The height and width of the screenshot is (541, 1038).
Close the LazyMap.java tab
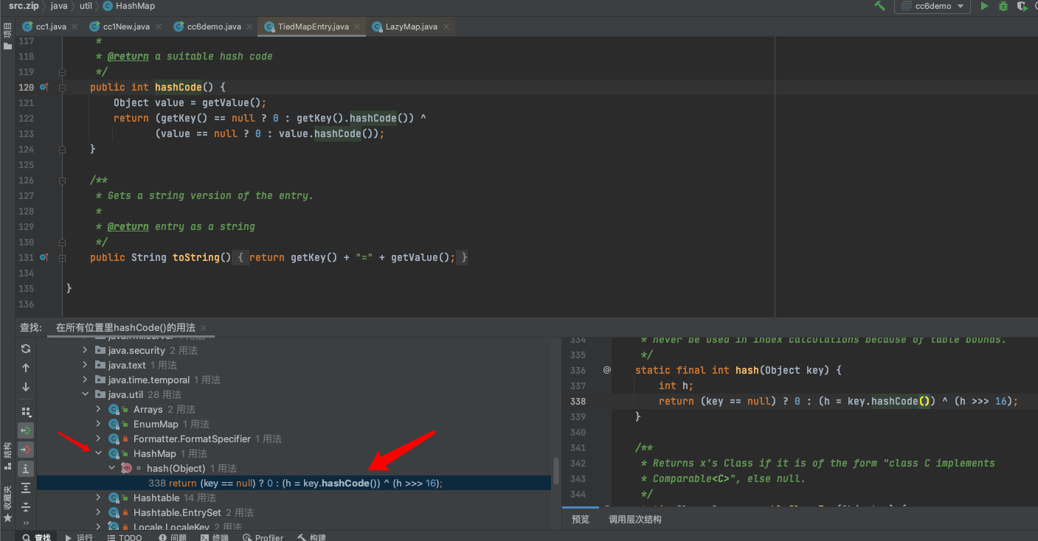[446, 27]
